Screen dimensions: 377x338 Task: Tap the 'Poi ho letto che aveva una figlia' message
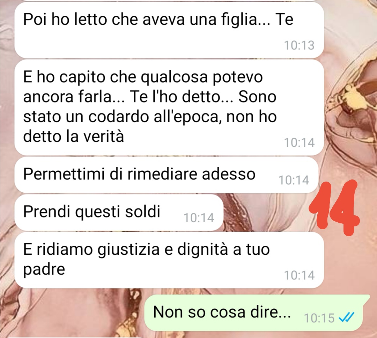(x=169, y=30)
